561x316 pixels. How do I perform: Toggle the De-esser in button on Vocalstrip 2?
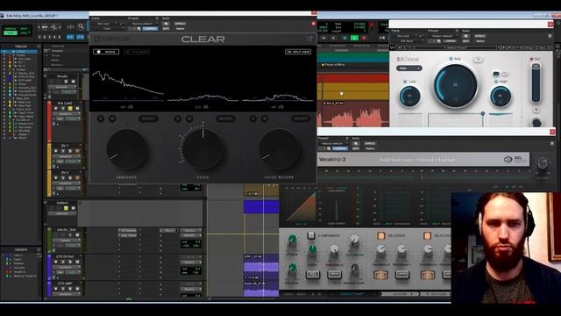tap(380, 235)
